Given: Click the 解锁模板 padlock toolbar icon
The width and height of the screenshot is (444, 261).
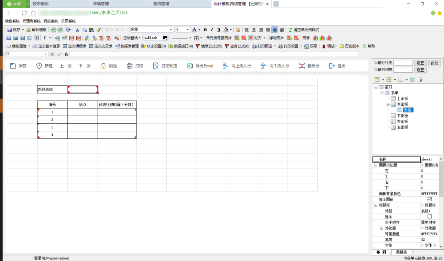Looking at the screenshot, I should click(x=29, y=30).
